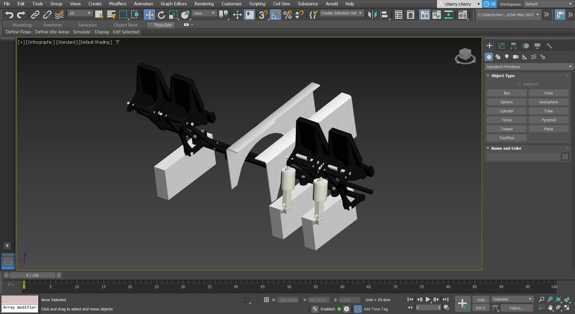575x314 pixels.
Task: Pick Rectangular Selection Region tool
Action: (x=123, y=15)
